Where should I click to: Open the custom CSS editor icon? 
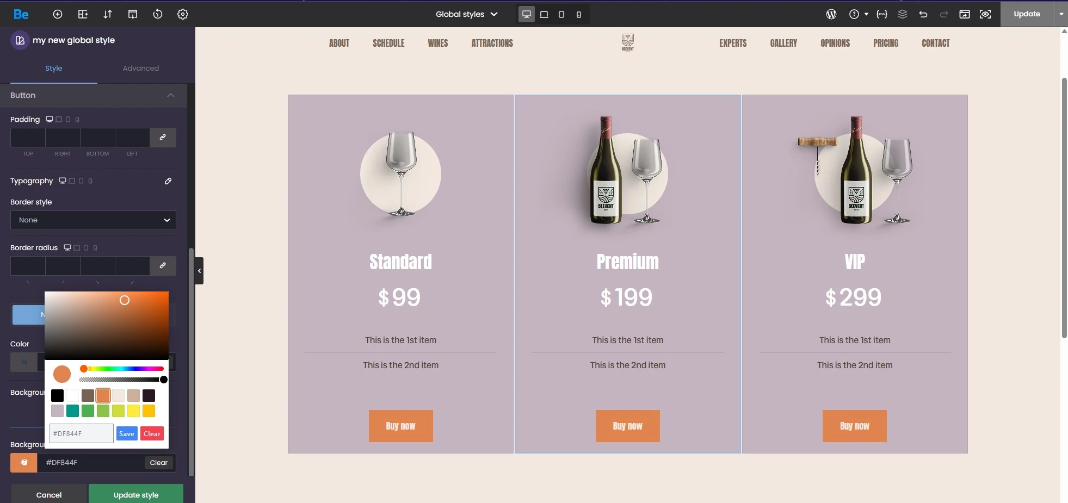point(882,14)
